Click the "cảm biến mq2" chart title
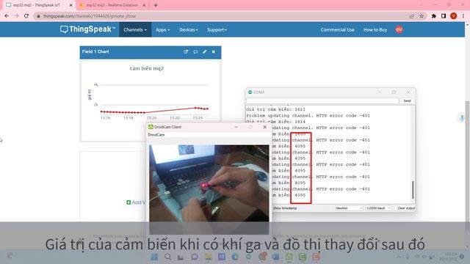Viewport: 470px width, 264px height. tap(147, 68)
